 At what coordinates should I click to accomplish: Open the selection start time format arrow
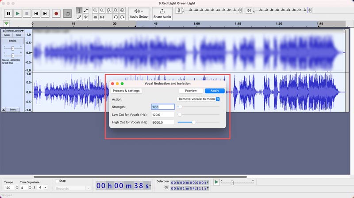point(208,183)
